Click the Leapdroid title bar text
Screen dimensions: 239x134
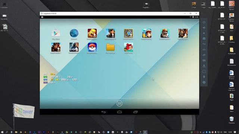point(50,13)
